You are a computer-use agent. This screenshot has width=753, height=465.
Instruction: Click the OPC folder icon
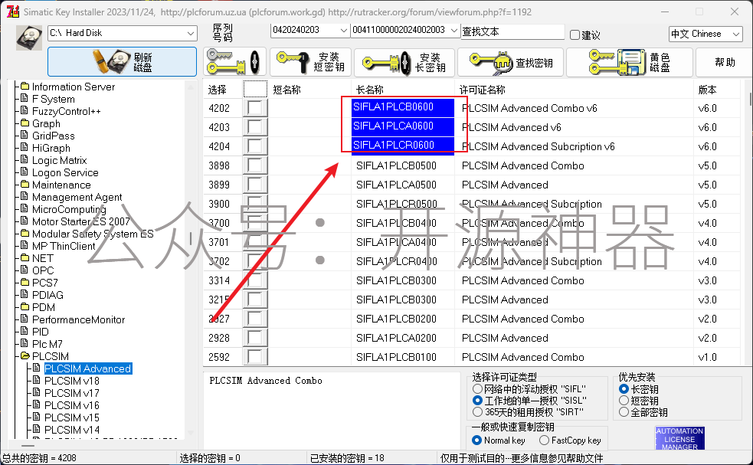(25, 270)
